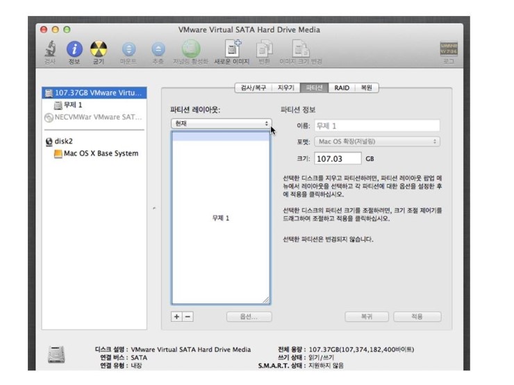This screenshot has width=514, height=385.
Task: Click the 변환 (Convert) toolbar icon
Action: point(264,49)
